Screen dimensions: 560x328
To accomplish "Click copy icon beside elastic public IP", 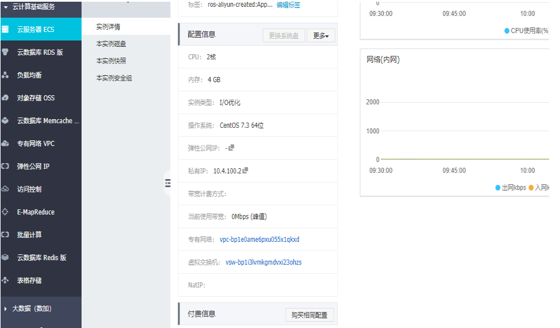I will point(232,148).
